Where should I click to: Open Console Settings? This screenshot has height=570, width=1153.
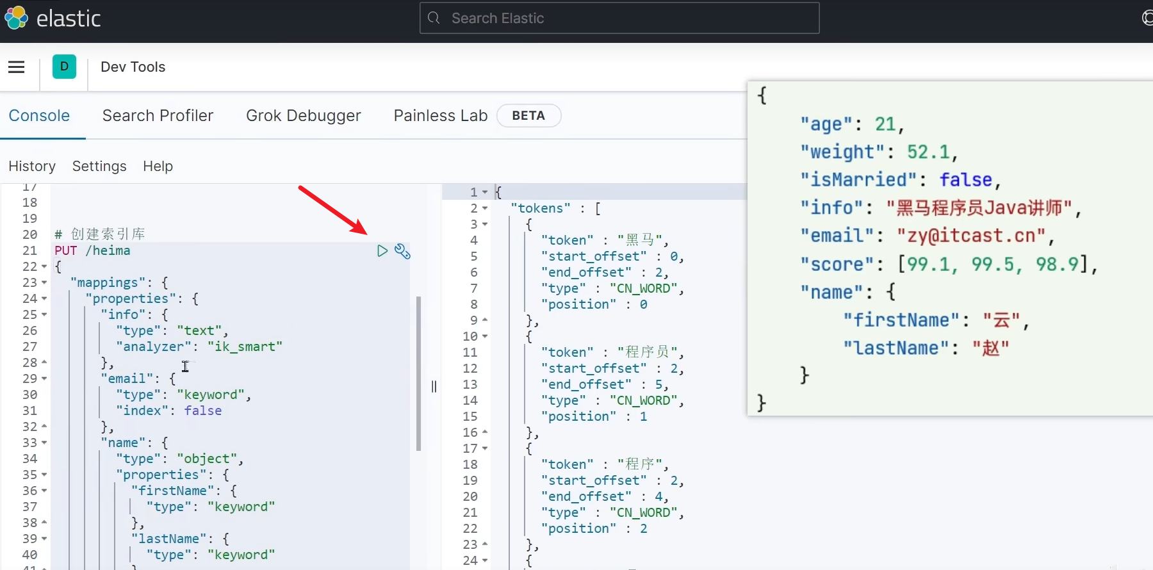[x=99, y=167]
